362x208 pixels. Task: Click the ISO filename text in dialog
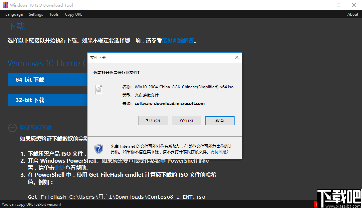coord(184,87)
